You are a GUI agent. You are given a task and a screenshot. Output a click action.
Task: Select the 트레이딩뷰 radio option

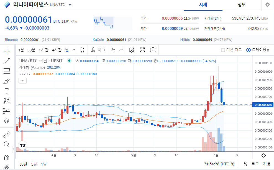point(258,50)
